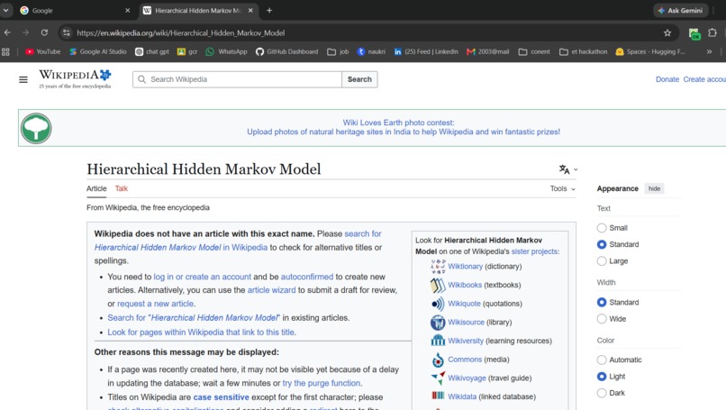Show more bookmarks with double chevron
The height and width of the screenshot is (410, 726).
709,52
